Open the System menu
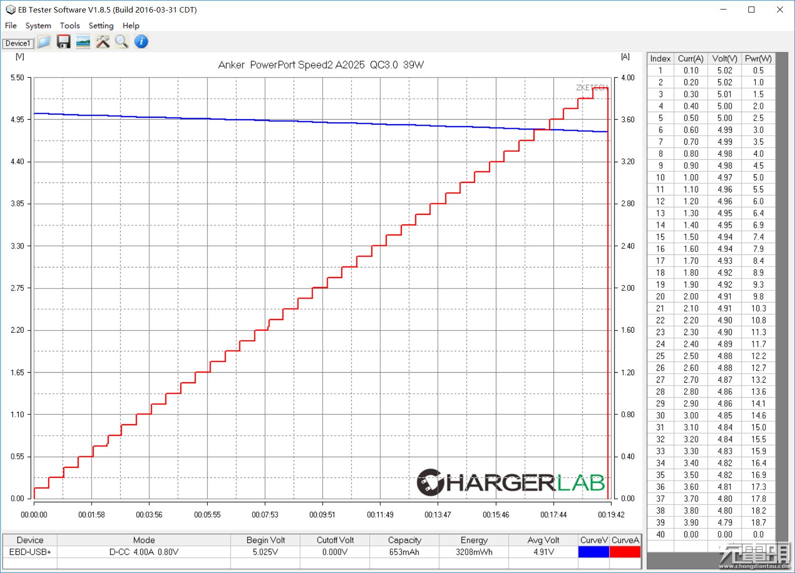795x573 pixels. [x=38, y=26]
